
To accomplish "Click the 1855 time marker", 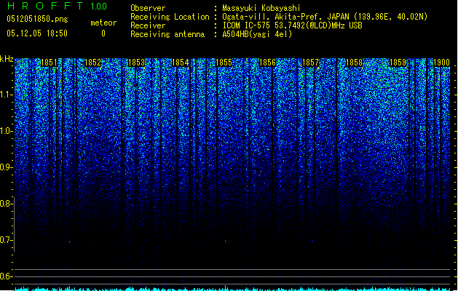I will (224, 63).
